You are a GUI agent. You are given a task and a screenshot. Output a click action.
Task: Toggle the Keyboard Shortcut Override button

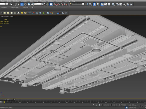tap(51, 4)
